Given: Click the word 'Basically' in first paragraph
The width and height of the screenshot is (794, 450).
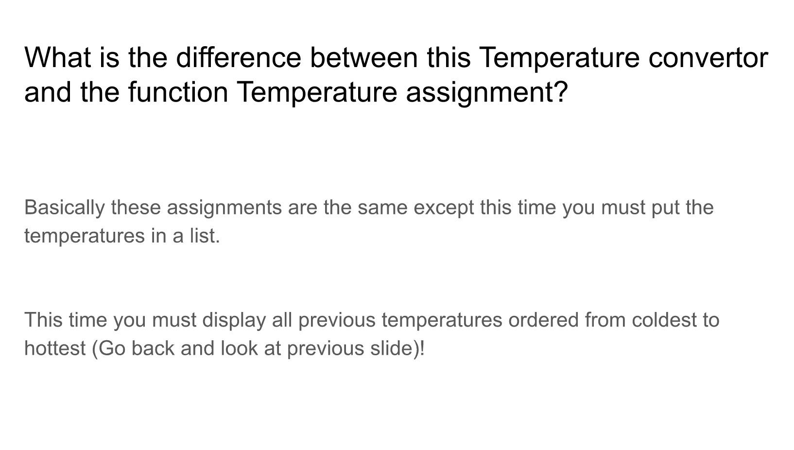Looking at the screenshot, I should [64, 208].
